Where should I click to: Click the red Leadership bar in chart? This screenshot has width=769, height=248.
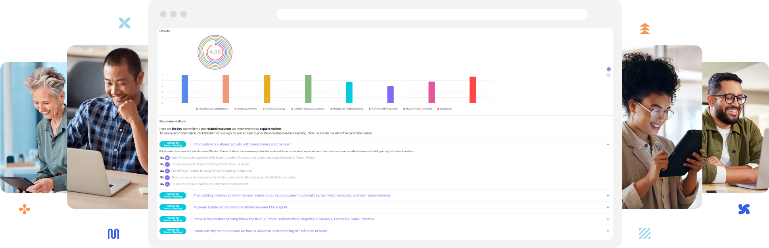472,90
